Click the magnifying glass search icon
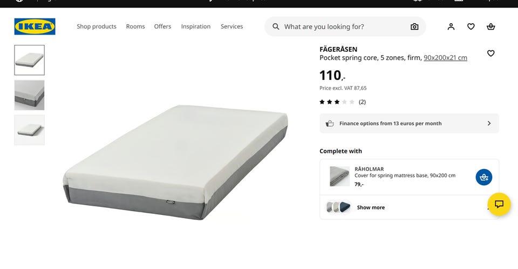The width and height of the screenshot is (518, 269). (x=276, y=26)
